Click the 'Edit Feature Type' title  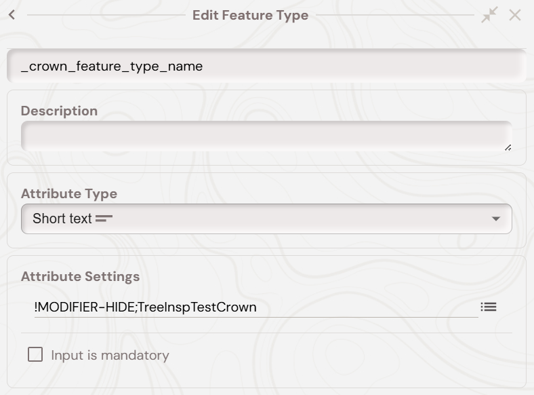tap(250, 15)
